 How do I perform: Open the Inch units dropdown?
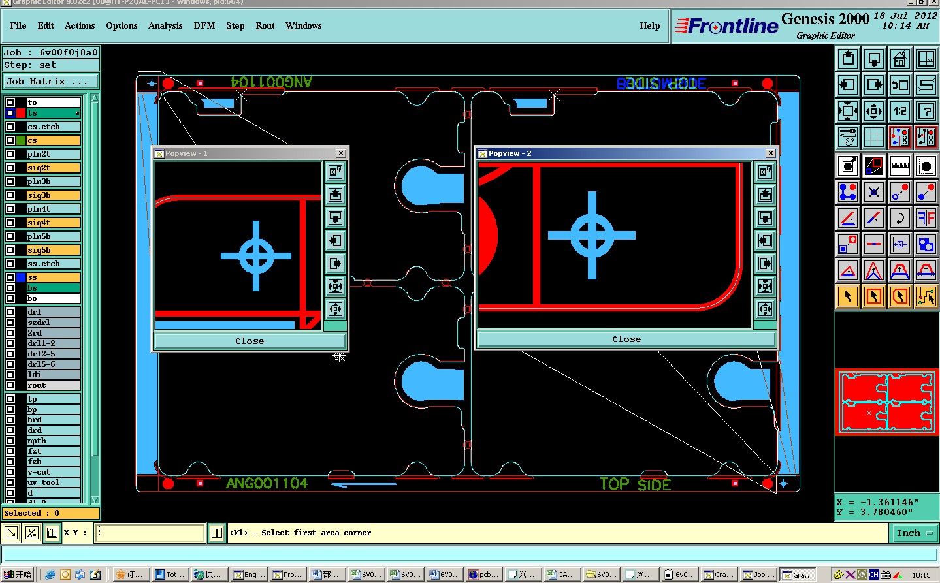click(x=914, y=533)
